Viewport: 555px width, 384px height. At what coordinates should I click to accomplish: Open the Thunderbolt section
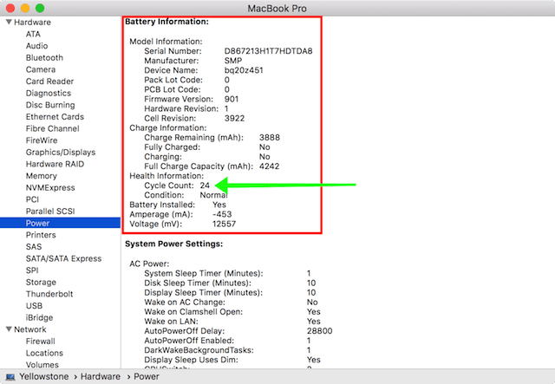pyautogui.click(x=49, y=294)
